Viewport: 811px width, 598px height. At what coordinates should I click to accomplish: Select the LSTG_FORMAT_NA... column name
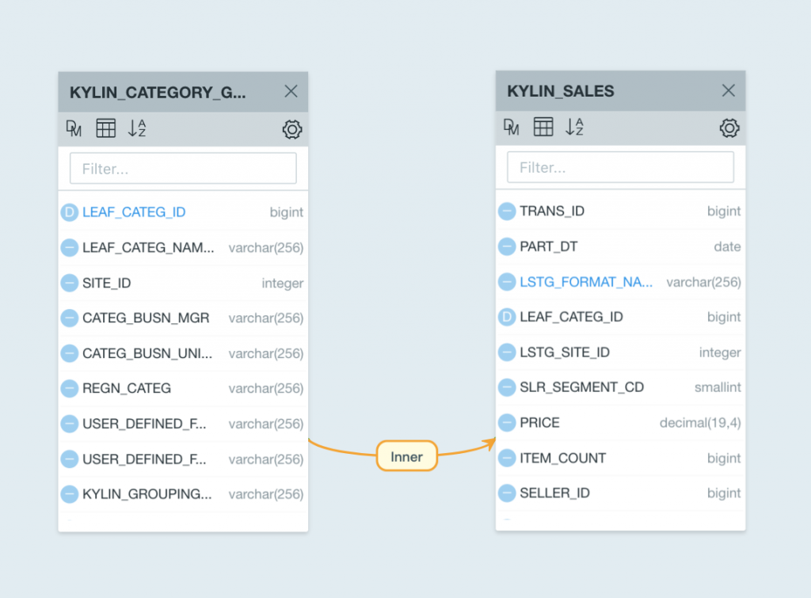[x=586, y=282]
